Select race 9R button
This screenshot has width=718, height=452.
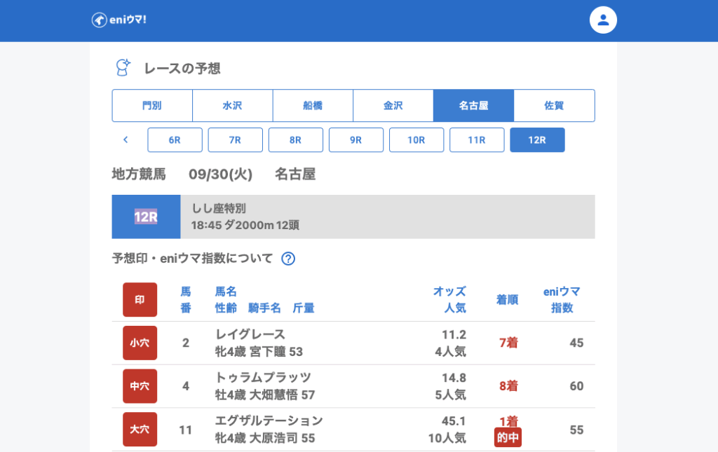click(x=355, y=140)
